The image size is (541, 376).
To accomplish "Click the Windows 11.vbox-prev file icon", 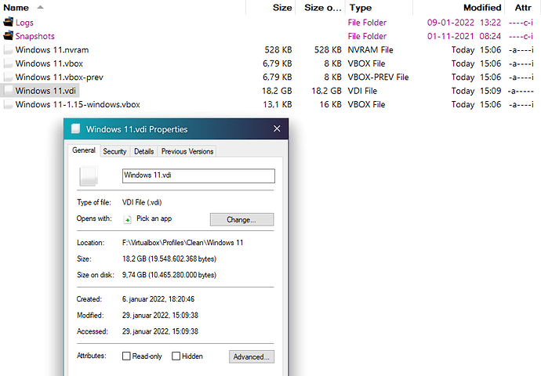I will [9, 77].
